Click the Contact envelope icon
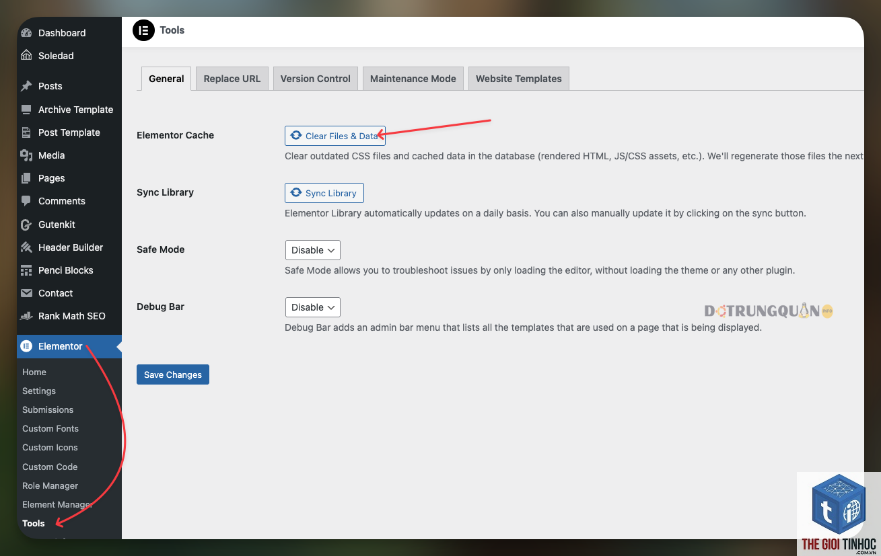Image resolution: width=881 pixels, height=556 pixels. pyautogui.click(x=26, y=293)
